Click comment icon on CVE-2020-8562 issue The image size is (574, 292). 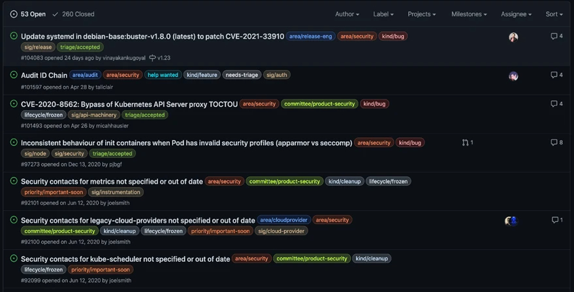pyautogui.click(x=553, y=104)
